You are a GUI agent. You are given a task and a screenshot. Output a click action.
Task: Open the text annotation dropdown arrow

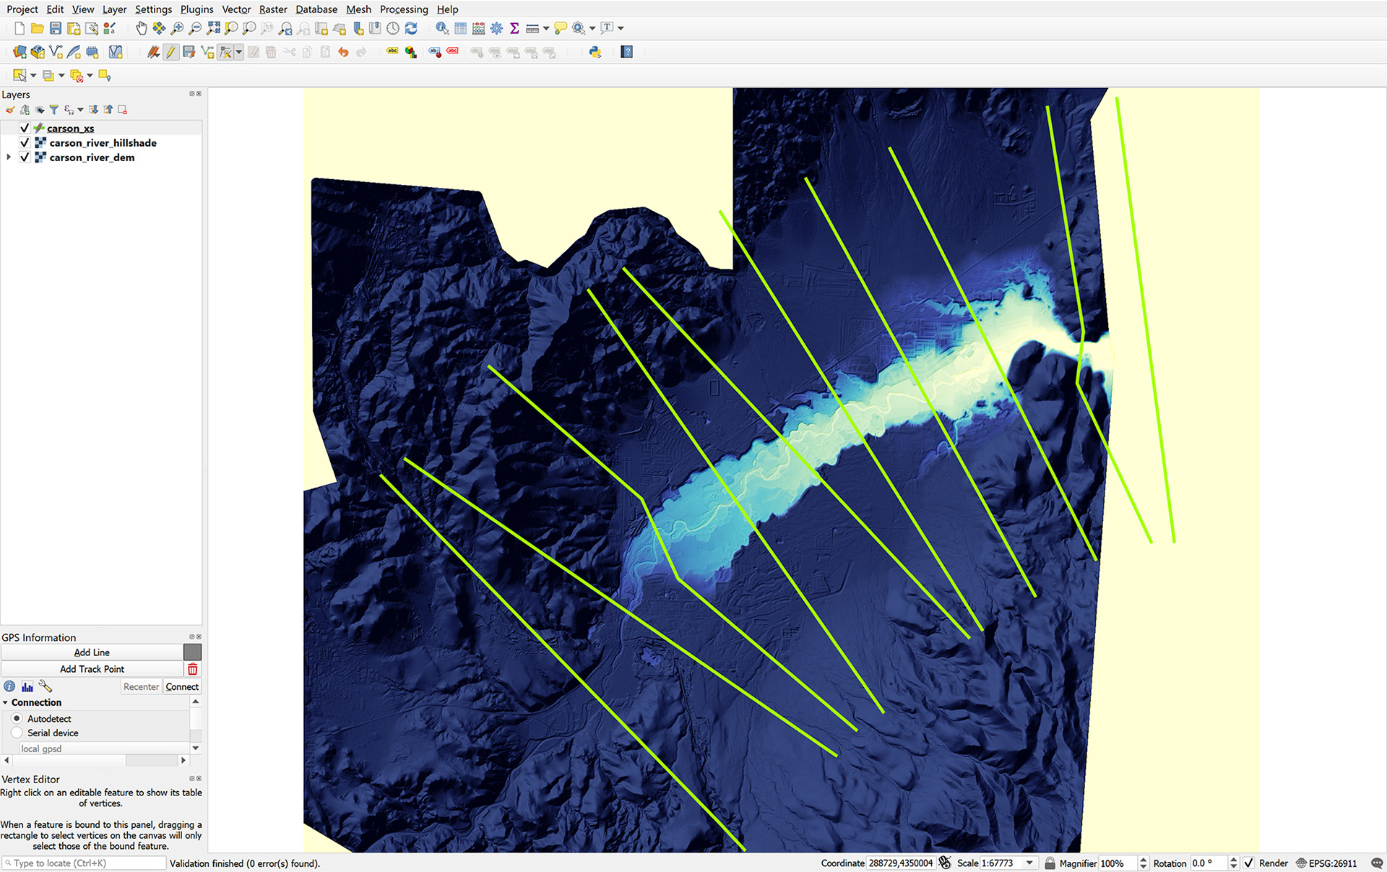[x=621, y=28]
